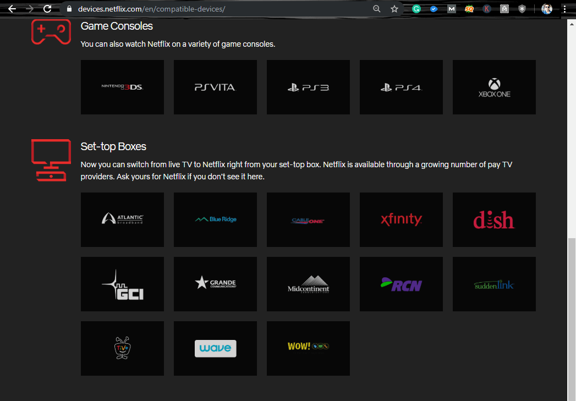Open Chrome's three-dot menu
The image size is (576, 401).
pos(566,9)
